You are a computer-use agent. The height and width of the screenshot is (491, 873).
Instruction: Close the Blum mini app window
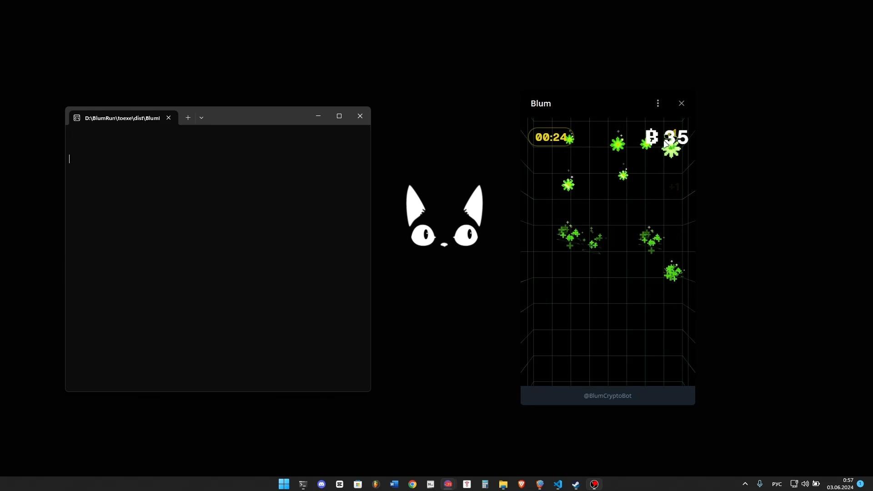[682, 104]
